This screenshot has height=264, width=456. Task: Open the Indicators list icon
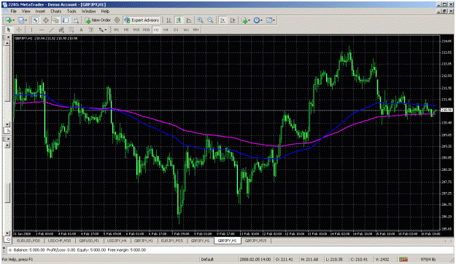point(244,20)
